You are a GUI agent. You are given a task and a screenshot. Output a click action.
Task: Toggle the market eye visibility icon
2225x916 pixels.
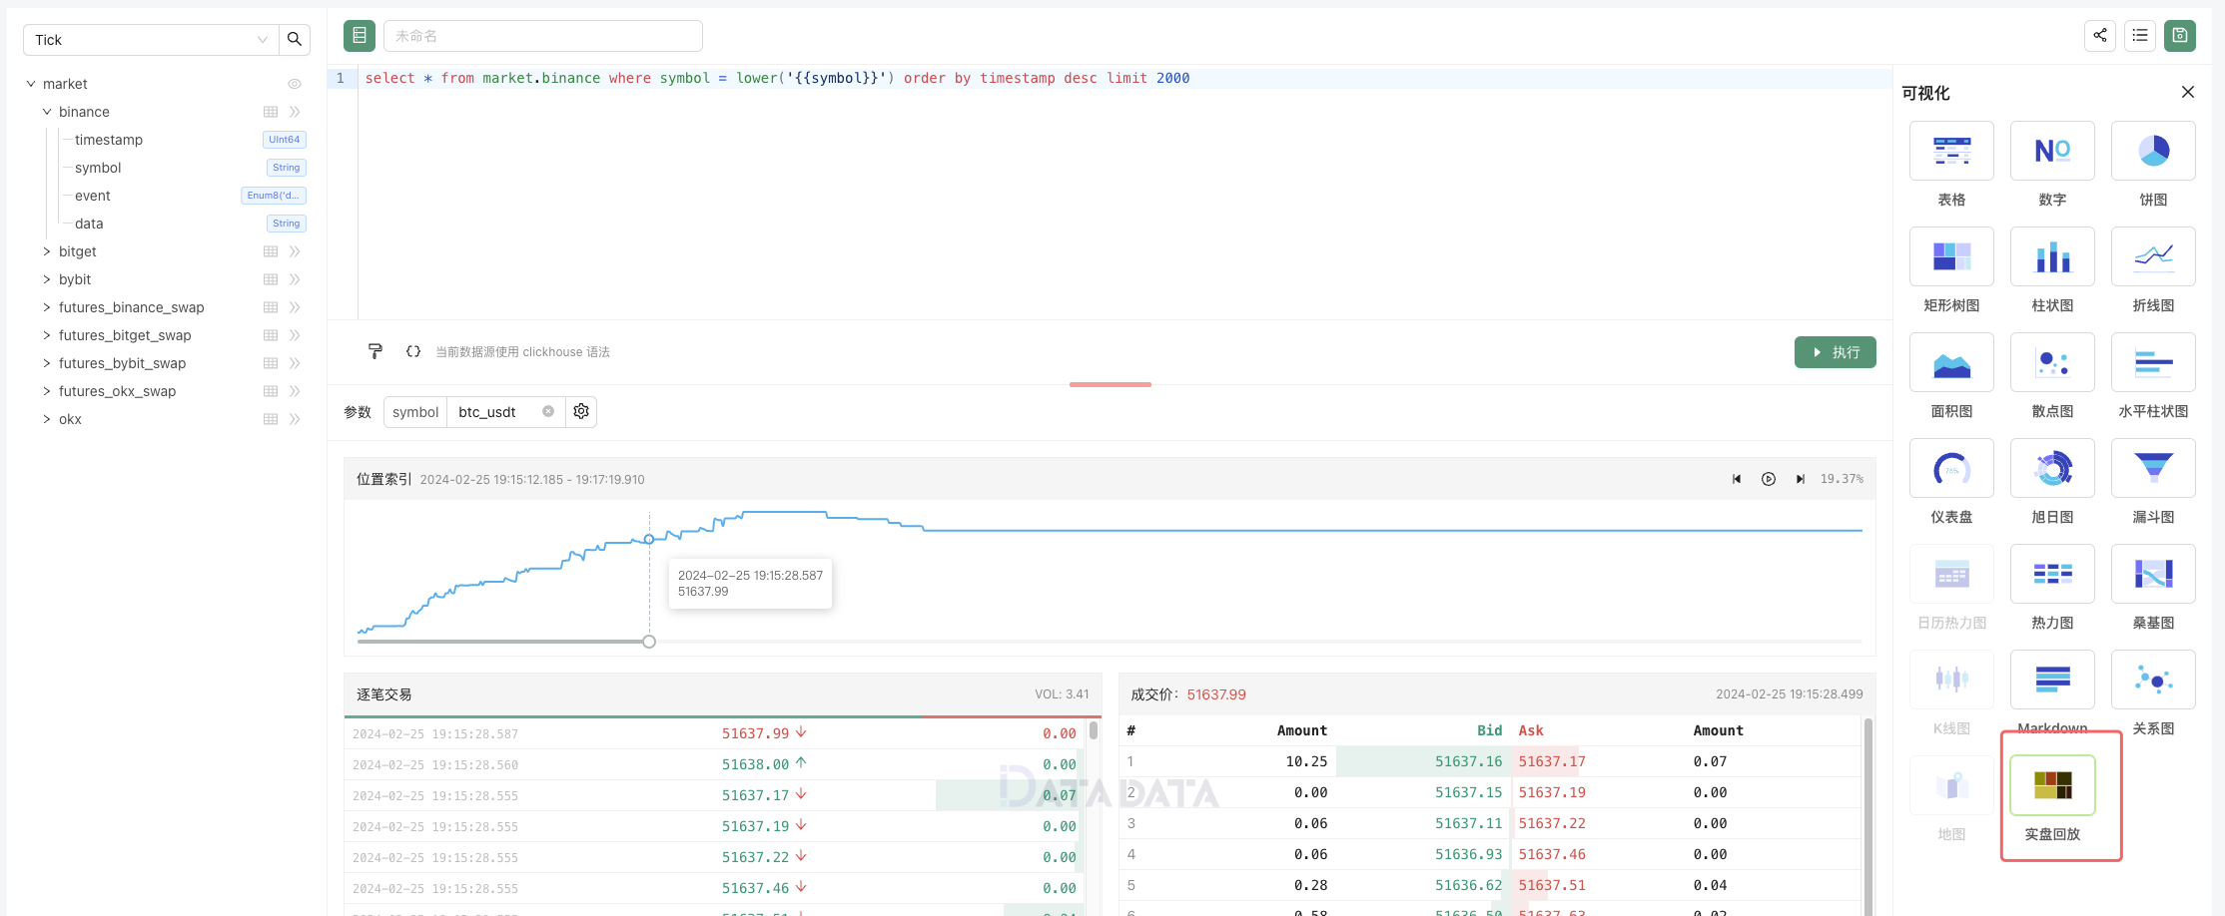(295, 84)
